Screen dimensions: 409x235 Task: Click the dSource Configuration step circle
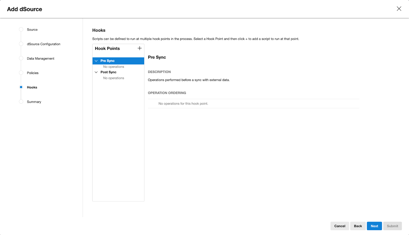coord(21,44)
